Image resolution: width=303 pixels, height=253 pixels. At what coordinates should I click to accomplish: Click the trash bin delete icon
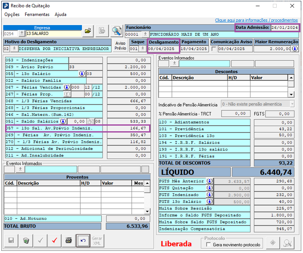26,241
